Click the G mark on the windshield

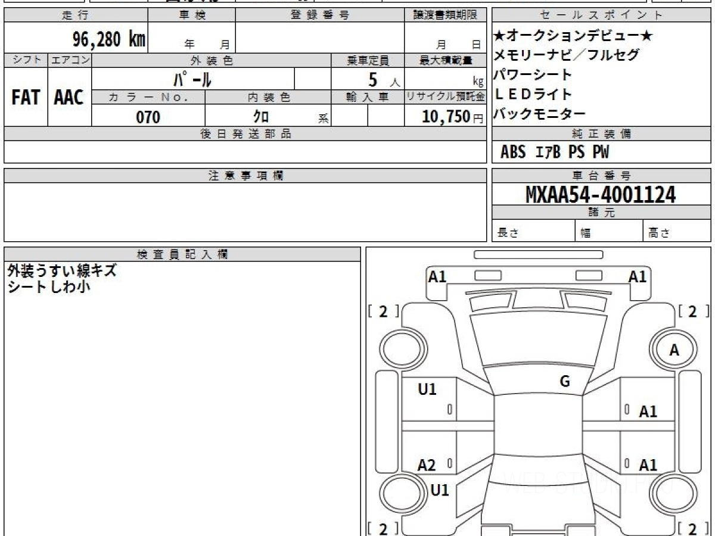click(x=565, y=382)
